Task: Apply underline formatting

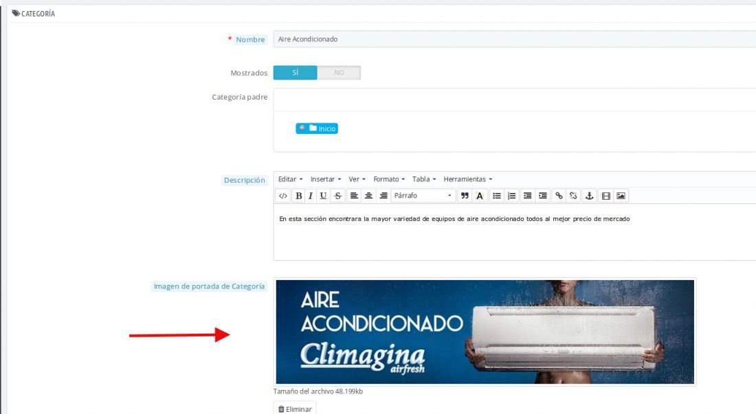Action: [x=323, y=196]
